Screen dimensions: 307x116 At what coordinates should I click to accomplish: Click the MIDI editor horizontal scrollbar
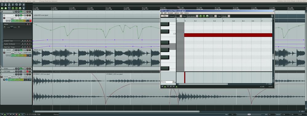coord(203,84)
